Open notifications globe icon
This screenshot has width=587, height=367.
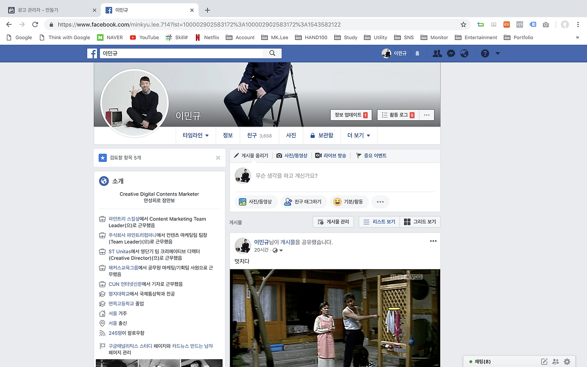click(x=465, y=53)
